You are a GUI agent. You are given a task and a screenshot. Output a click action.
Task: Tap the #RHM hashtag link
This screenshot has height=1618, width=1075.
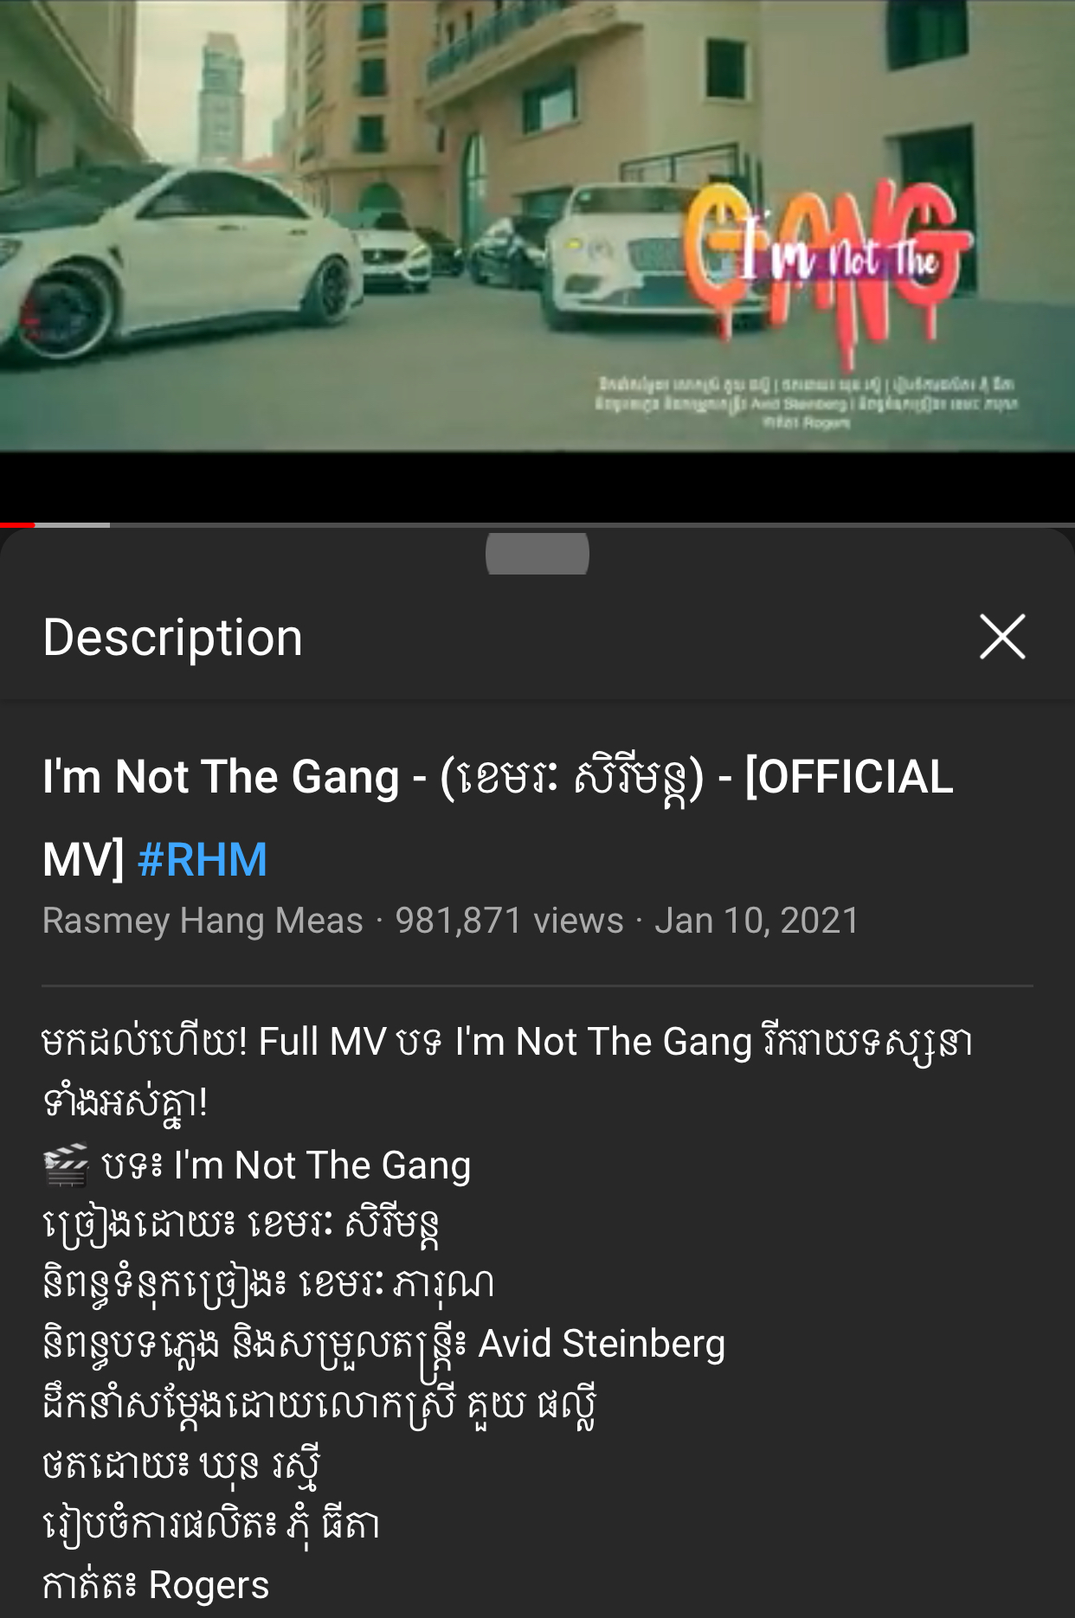[x=202, y=859]
